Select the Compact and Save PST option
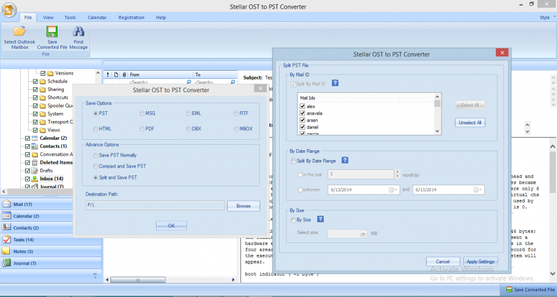This screenshot has width=557, height=297. pos(95,166)
